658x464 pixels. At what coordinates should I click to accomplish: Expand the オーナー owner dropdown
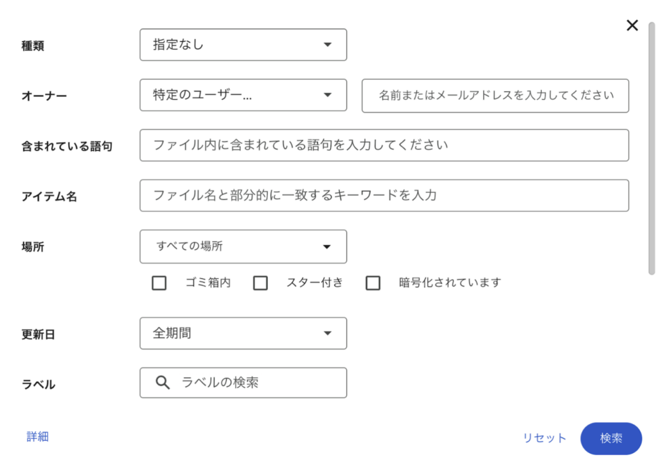point(243,95)
